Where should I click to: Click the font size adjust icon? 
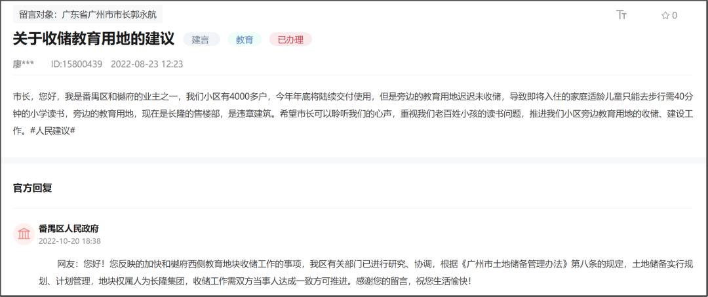(x=621, y=15)
